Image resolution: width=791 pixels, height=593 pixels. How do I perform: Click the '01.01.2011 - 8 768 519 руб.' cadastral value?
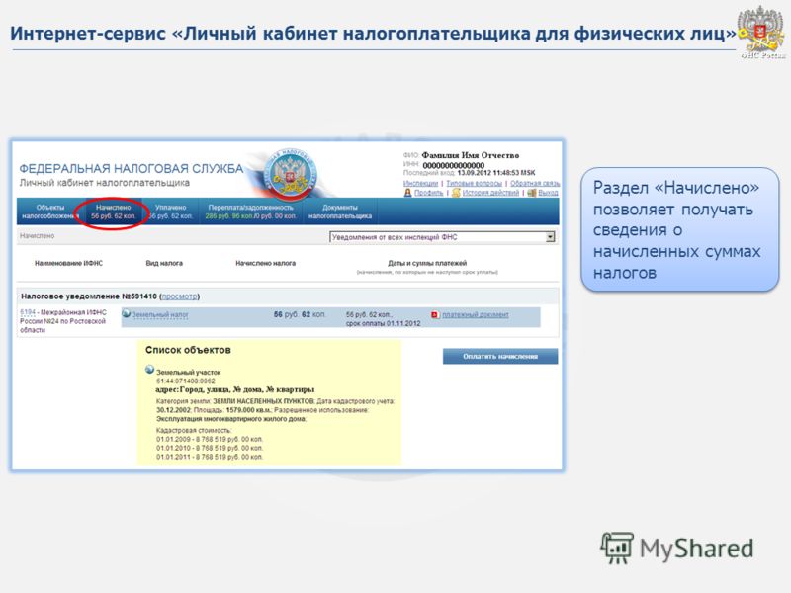tap(210, 457)
